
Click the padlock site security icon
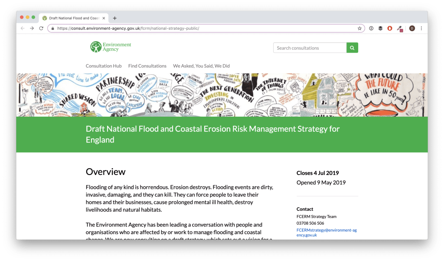[x=52, y=29]
